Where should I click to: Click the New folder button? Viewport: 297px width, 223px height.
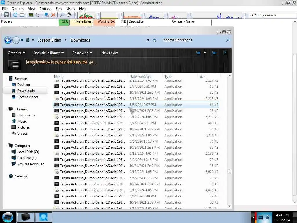[x=109, y=53]
